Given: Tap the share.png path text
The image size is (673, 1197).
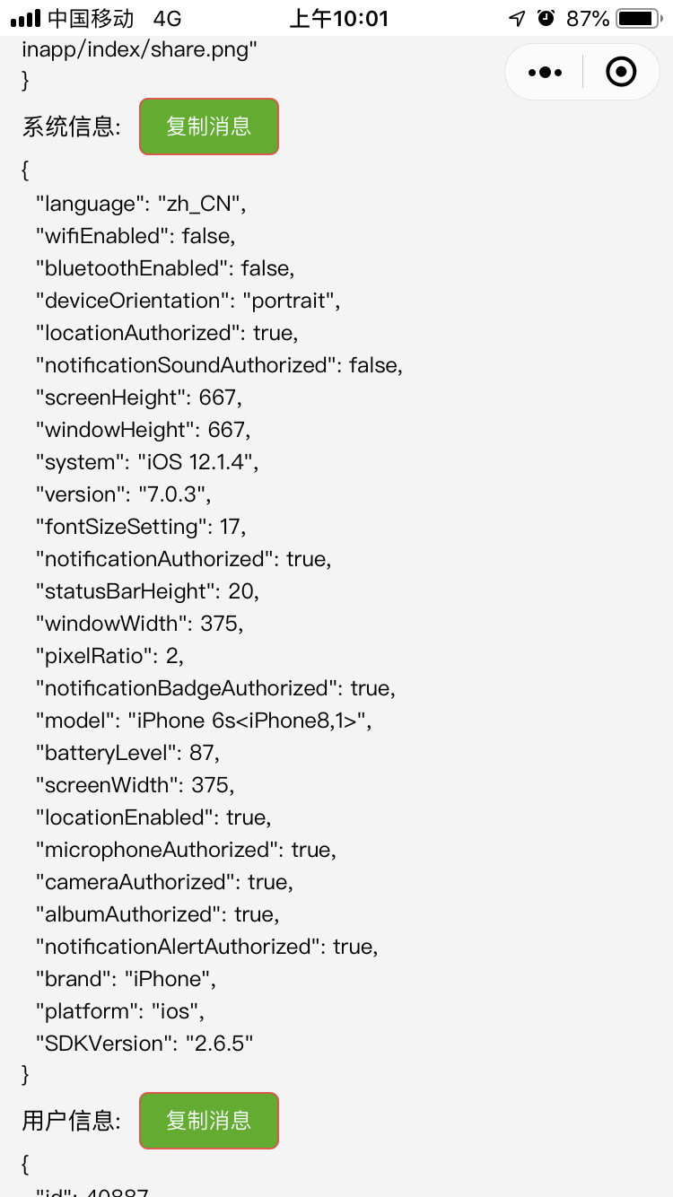Looking at the screenshot, I should (x=140, y=48).
